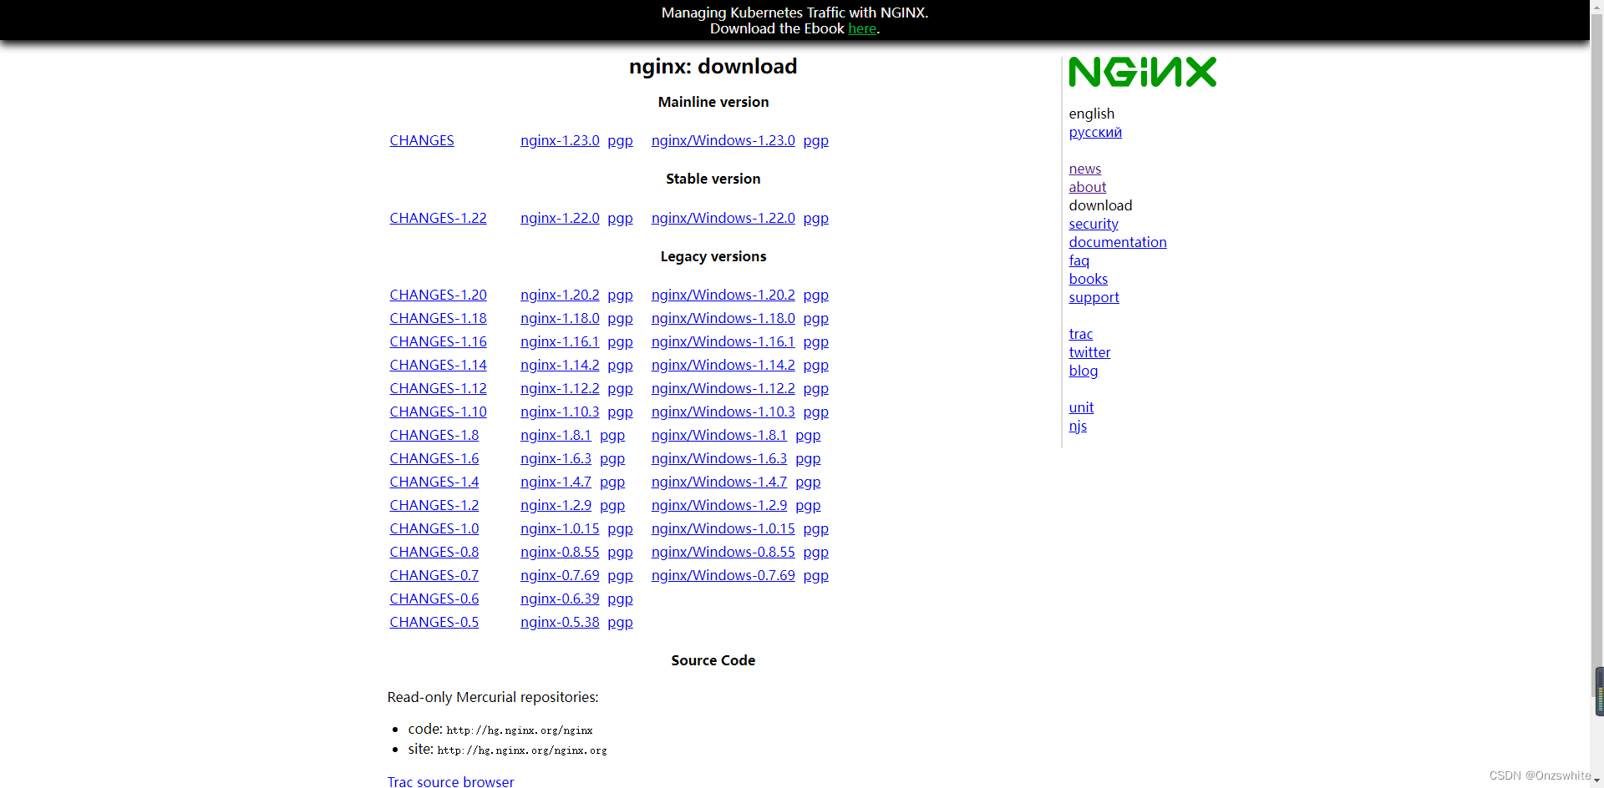Open CHANGES-1.8 link
This screenshot has width=1604, height=788.
pyautogui.click(x=434, y=435)
